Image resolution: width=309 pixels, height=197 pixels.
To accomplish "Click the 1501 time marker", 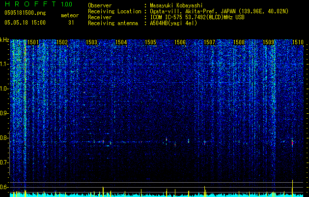I will (33, 42).
